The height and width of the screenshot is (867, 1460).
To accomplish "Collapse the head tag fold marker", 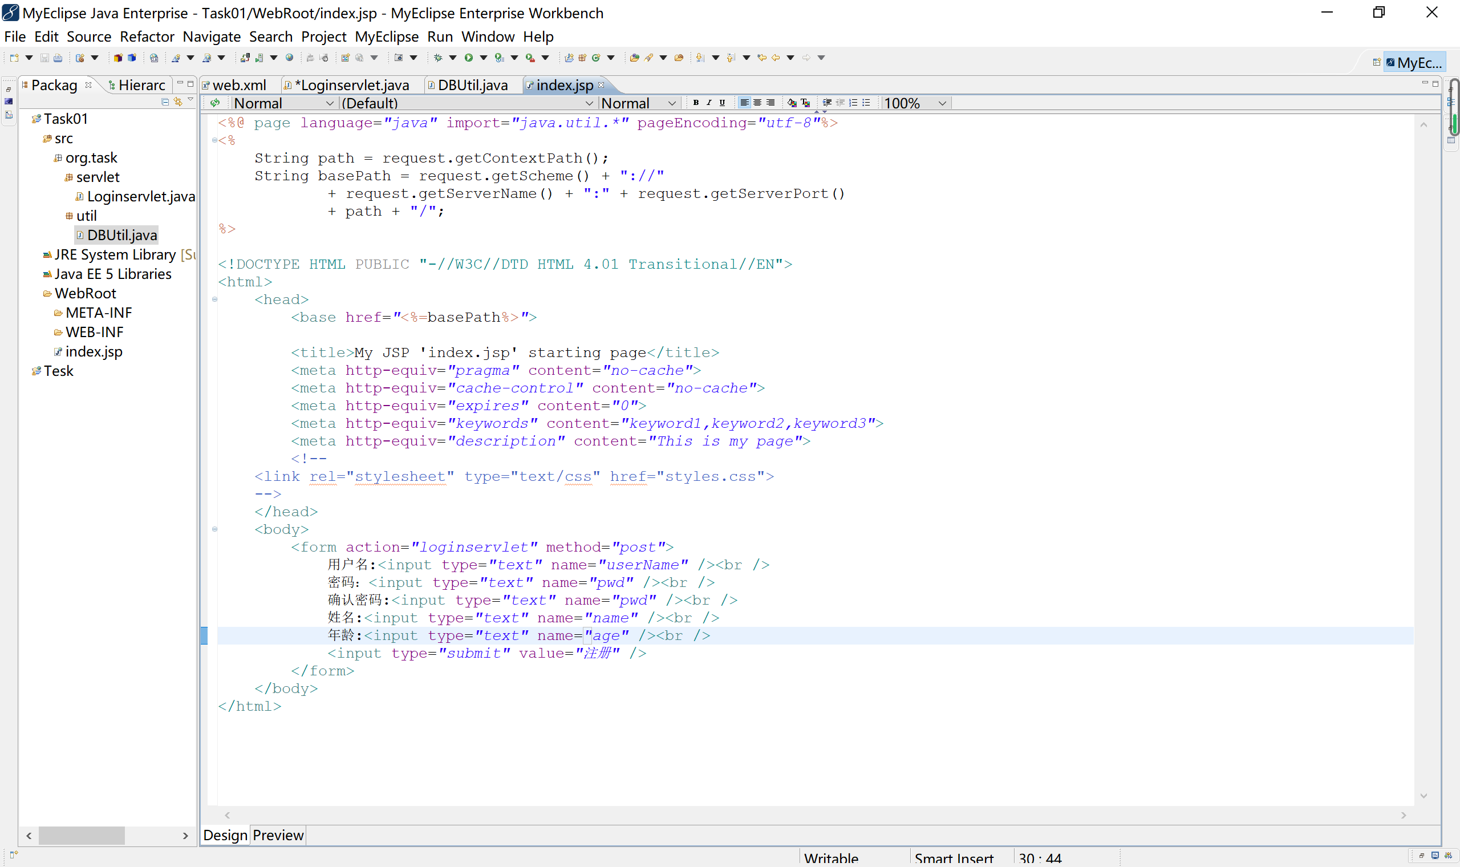I will [214, 299].
